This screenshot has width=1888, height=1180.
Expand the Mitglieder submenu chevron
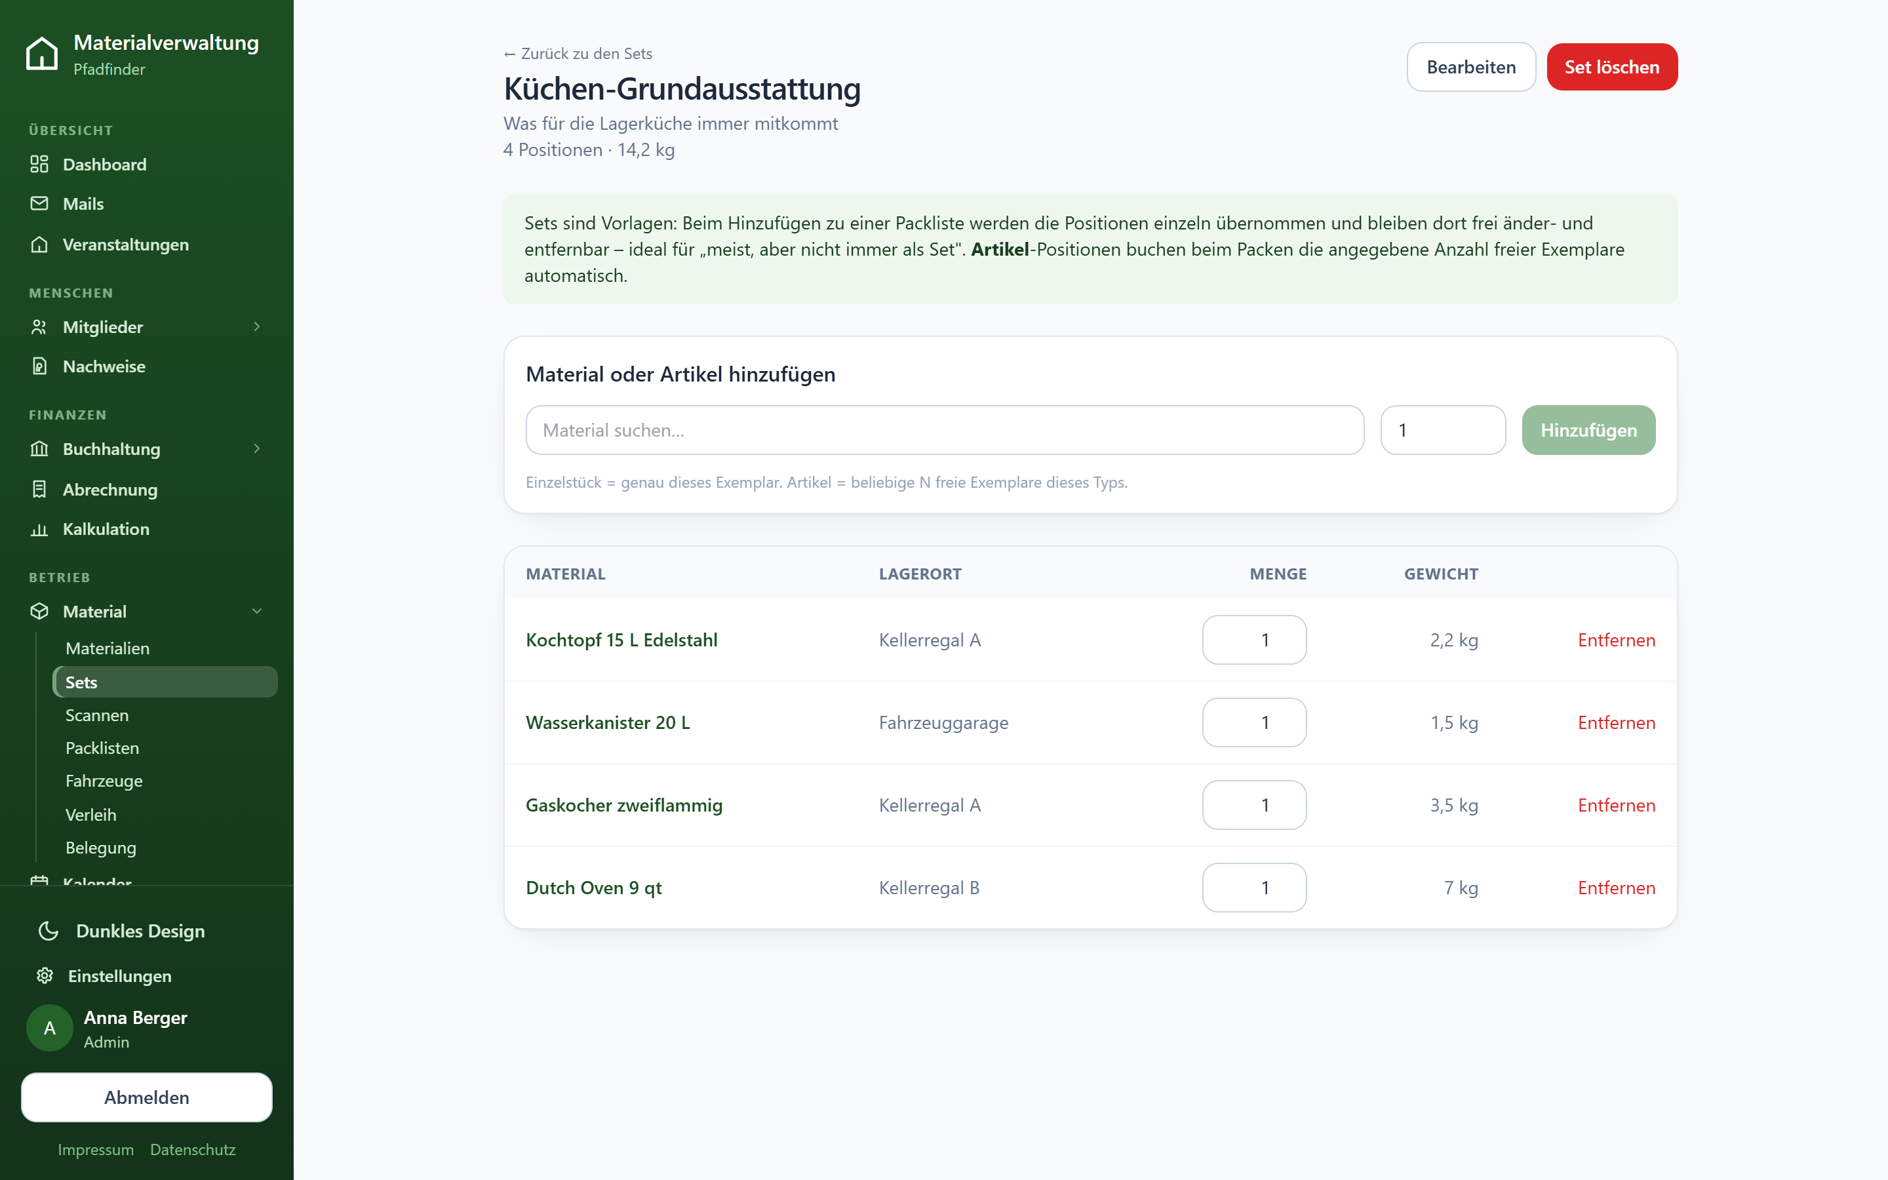click(x=257, y=327)
